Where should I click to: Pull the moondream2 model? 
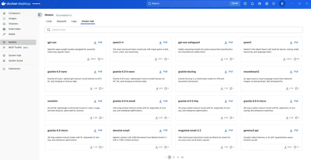click(294, 72)
